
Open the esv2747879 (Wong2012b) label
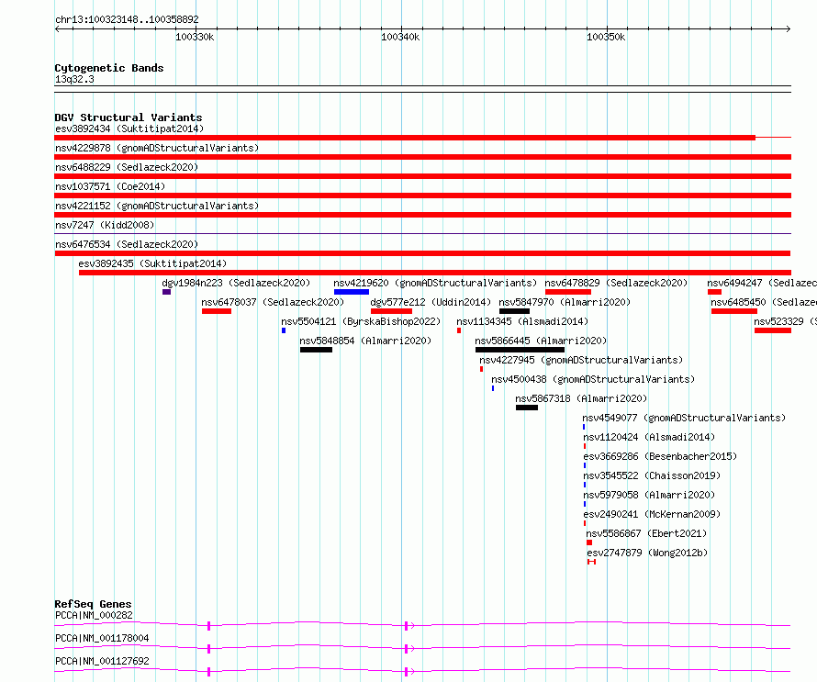point(648,553)
